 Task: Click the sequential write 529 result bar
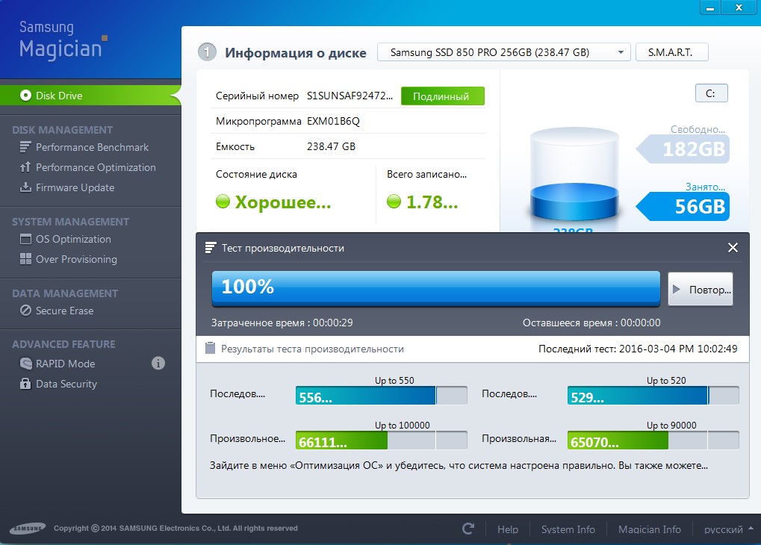[x=653, y=396]
